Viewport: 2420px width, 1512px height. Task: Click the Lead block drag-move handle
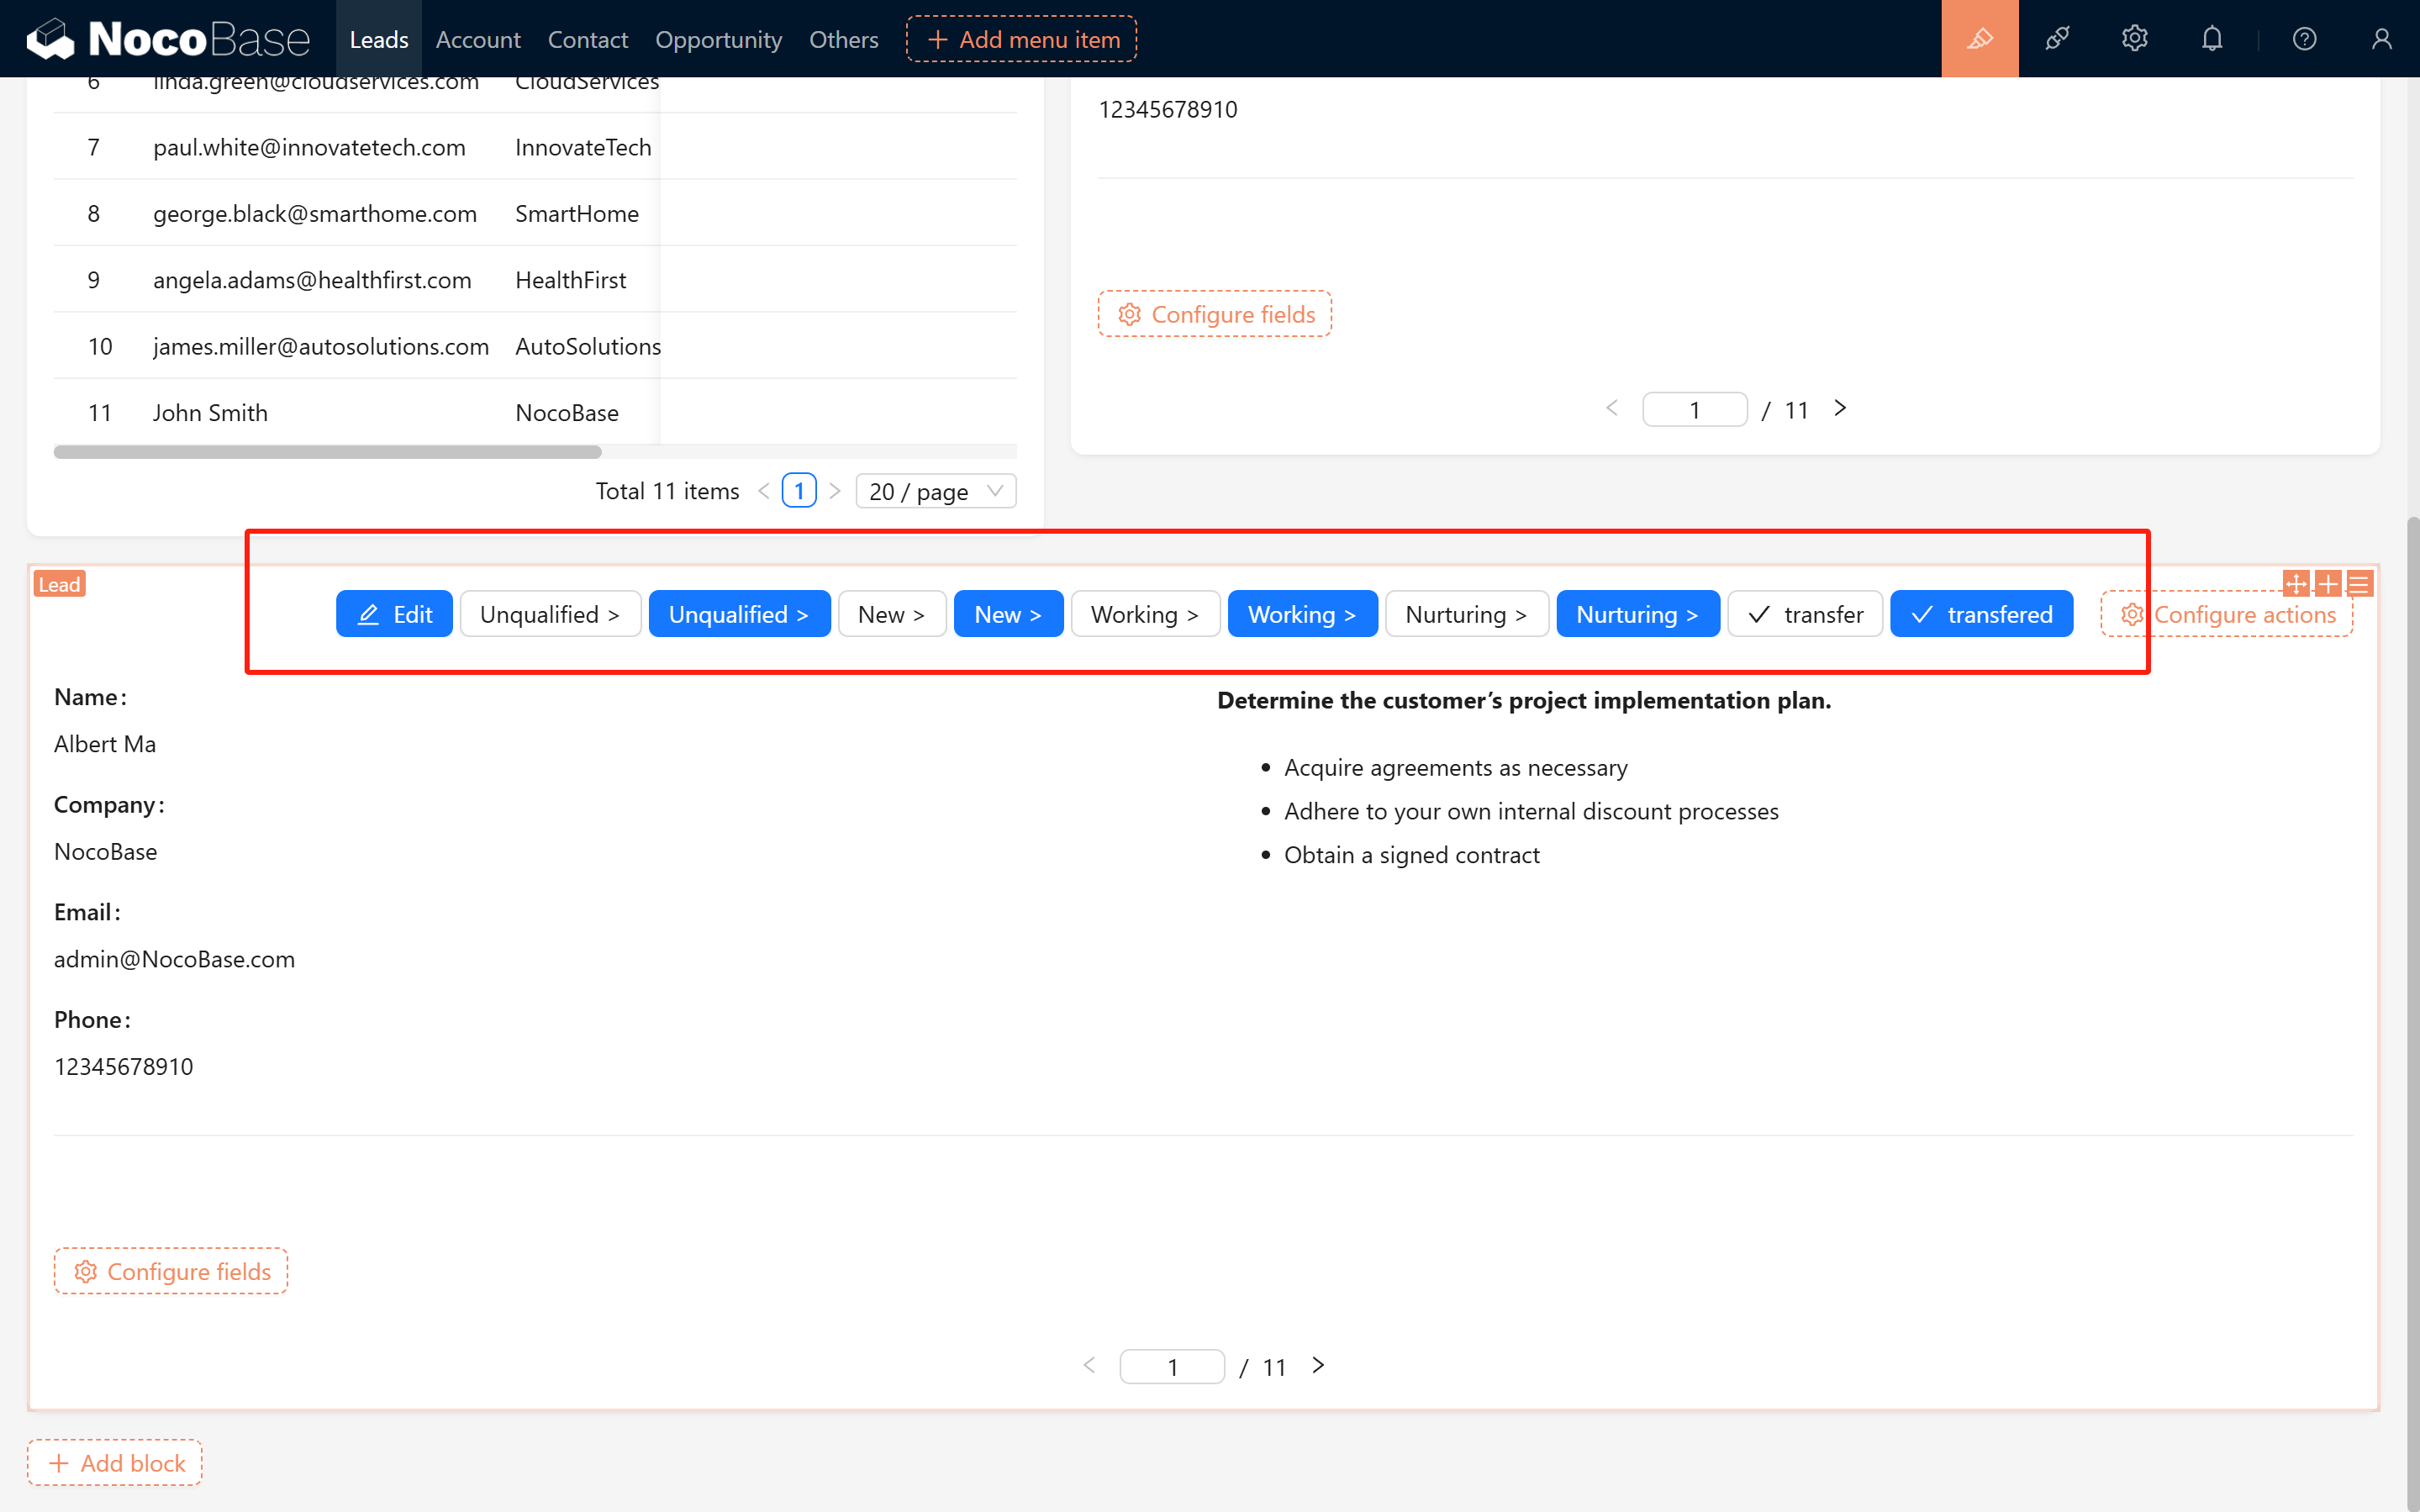[2296, 583]
